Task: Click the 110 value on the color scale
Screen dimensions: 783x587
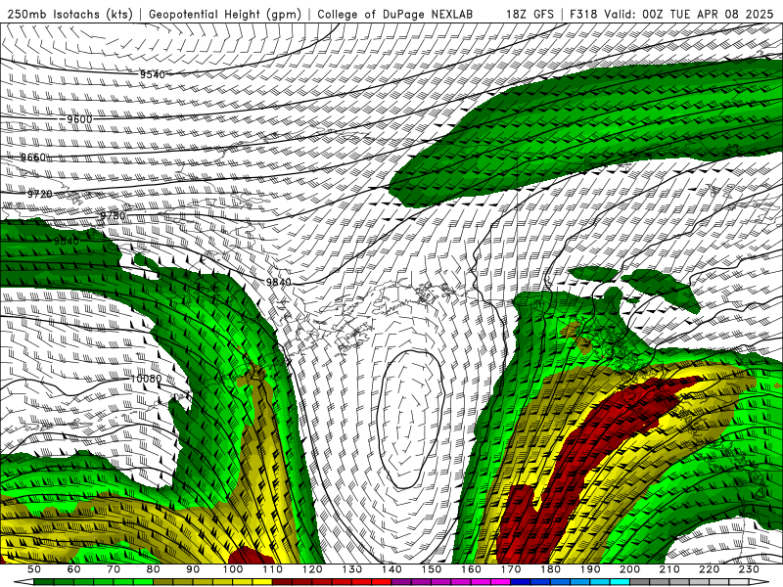Action: pos(273,569)
